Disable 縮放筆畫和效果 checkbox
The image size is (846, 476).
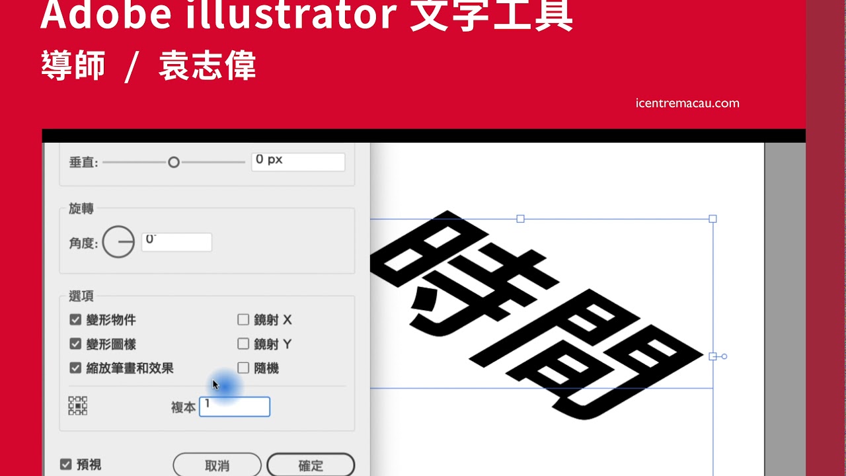[75, 368]
